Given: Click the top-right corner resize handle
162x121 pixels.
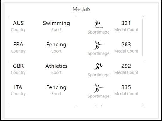Looking at the screenshot, I should (x=143, y=17).
